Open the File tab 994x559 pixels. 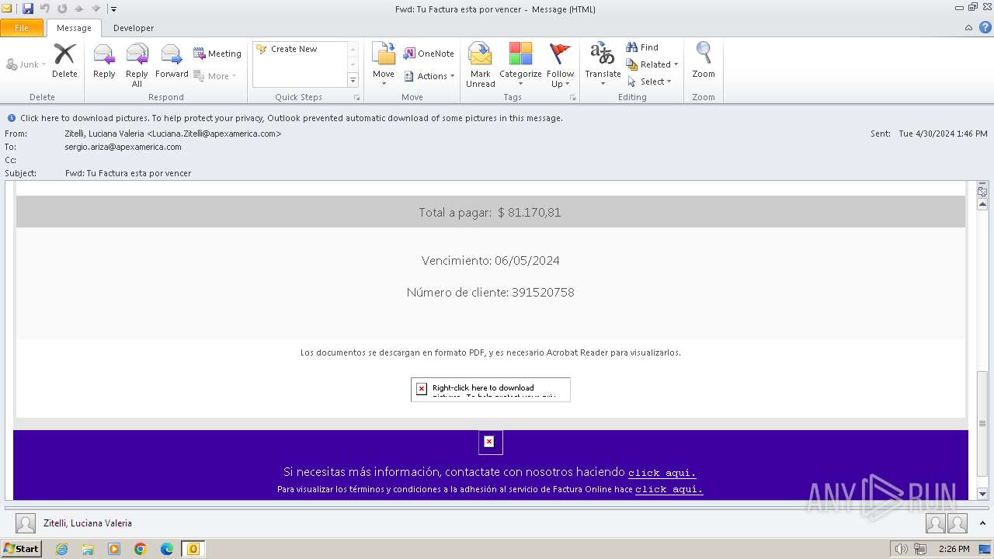22,28
